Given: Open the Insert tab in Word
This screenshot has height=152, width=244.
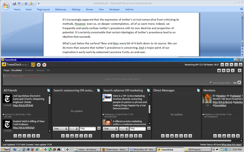Looking at the screenshot, I should tap(29, 9).
